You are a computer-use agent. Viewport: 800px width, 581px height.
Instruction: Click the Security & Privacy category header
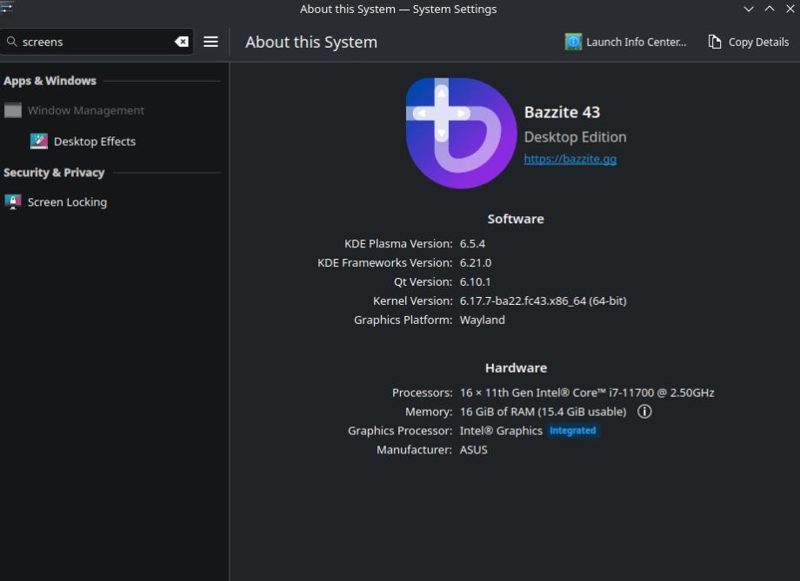pos(54,172)
